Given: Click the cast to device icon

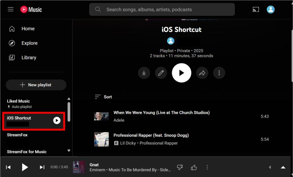Looking at the screenshot, I should coord(256,9).
